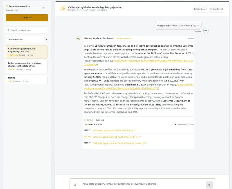Click the 10:20 AM timestamp on response
The image size is (232, 189).
[x=190, y=38]
